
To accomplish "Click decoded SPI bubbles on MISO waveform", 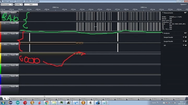I will coord(80,43).
